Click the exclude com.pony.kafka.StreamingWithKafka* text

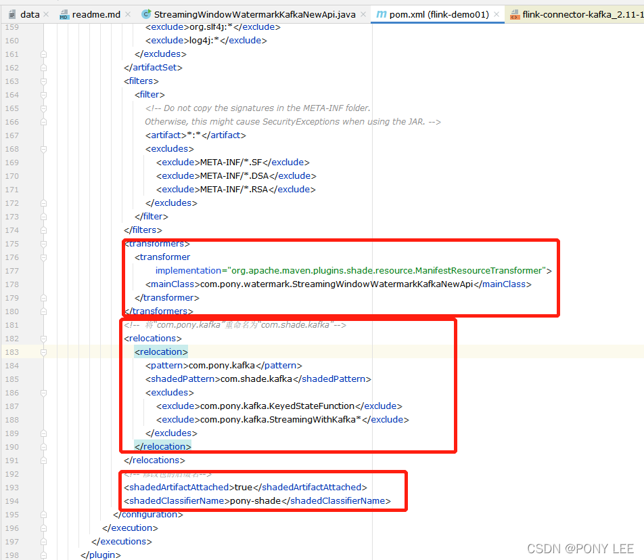tap(281, 420)
